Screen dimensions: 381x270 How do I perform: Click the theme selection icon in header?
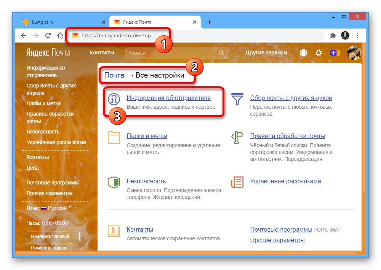[x=304, y=52]
